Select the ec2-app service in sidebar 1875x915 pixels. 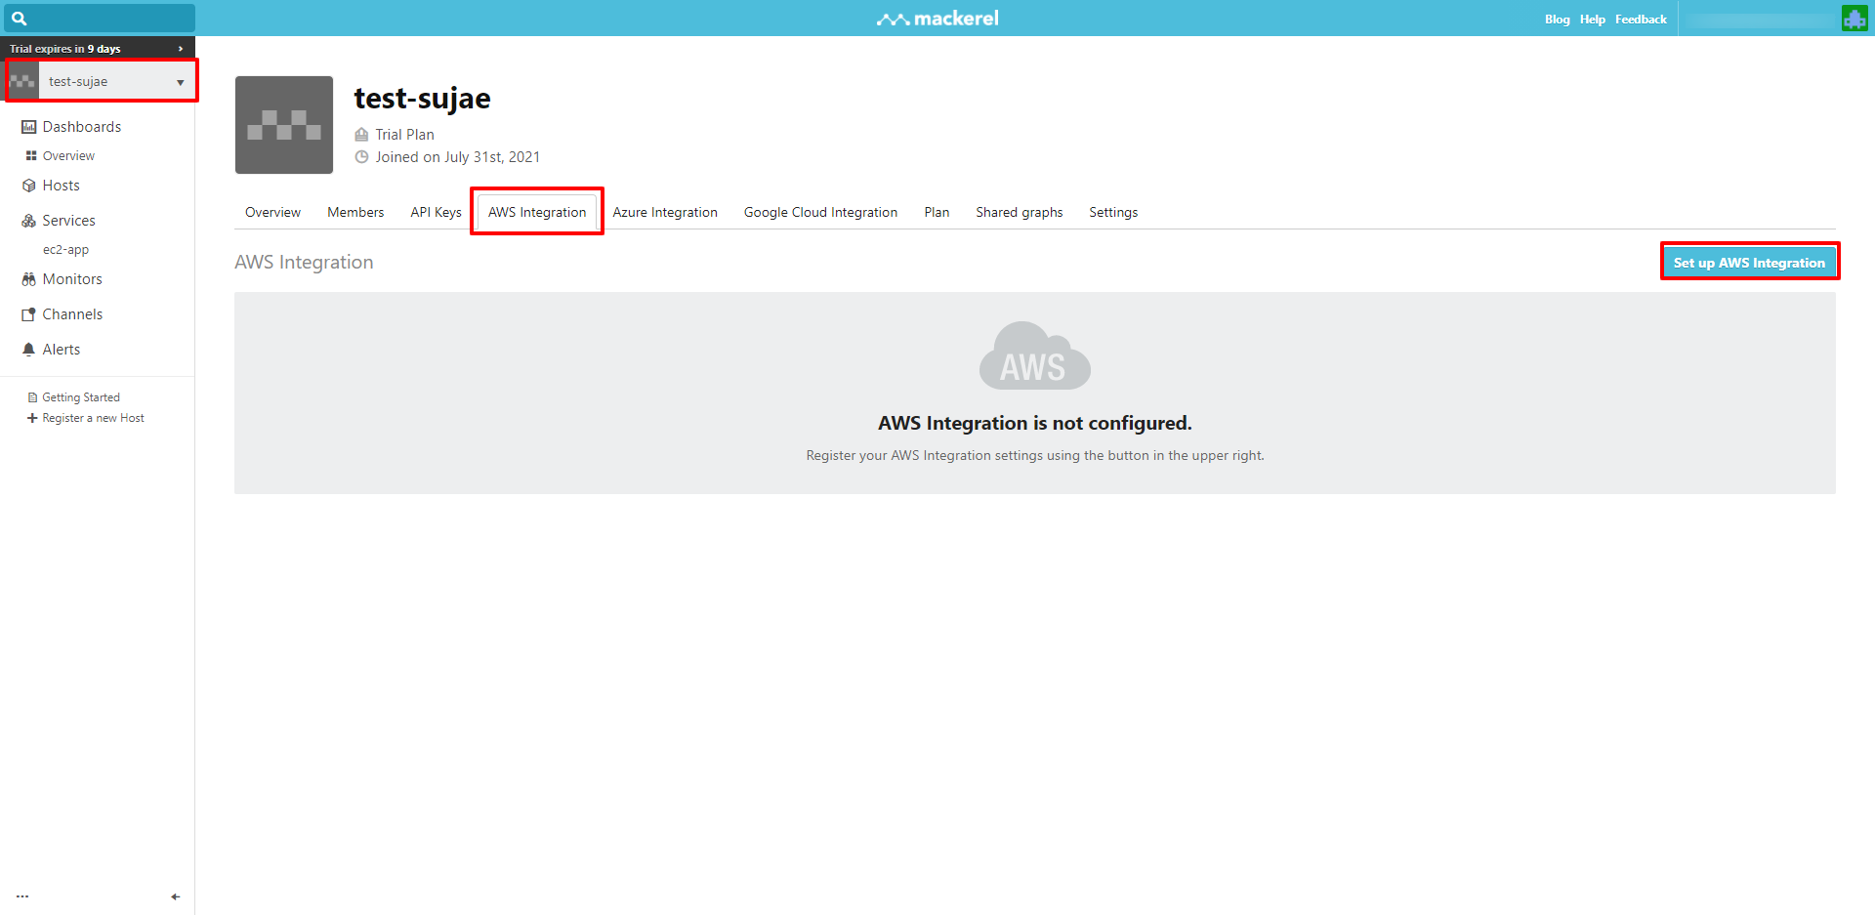65,250
